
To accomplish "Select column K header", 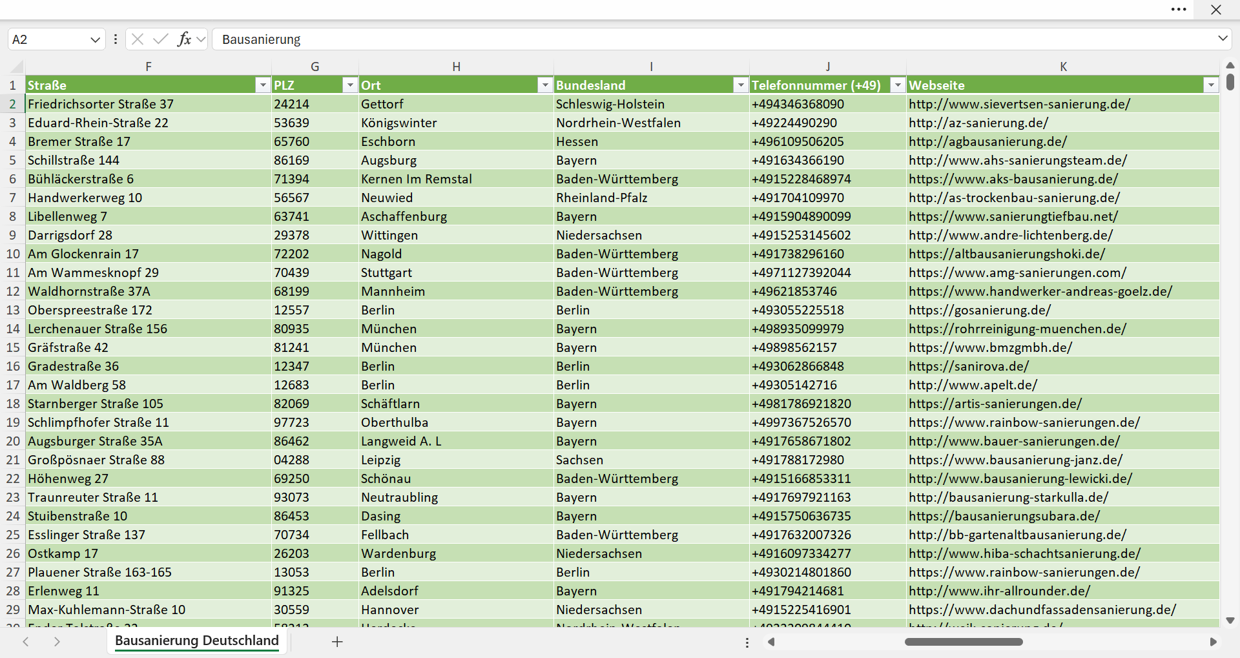I will click(1063, 67).
